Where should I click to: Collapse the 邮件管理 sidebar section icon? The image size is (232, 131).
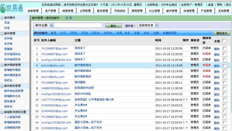2,34
